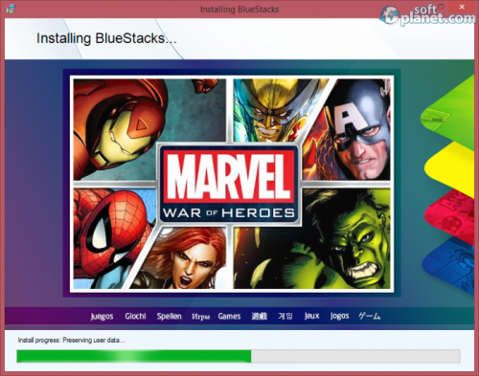Click 'Install progress: Preserving user data...' text
The image size is (479, 376).
pyautogui.click(x=71, y=340)
